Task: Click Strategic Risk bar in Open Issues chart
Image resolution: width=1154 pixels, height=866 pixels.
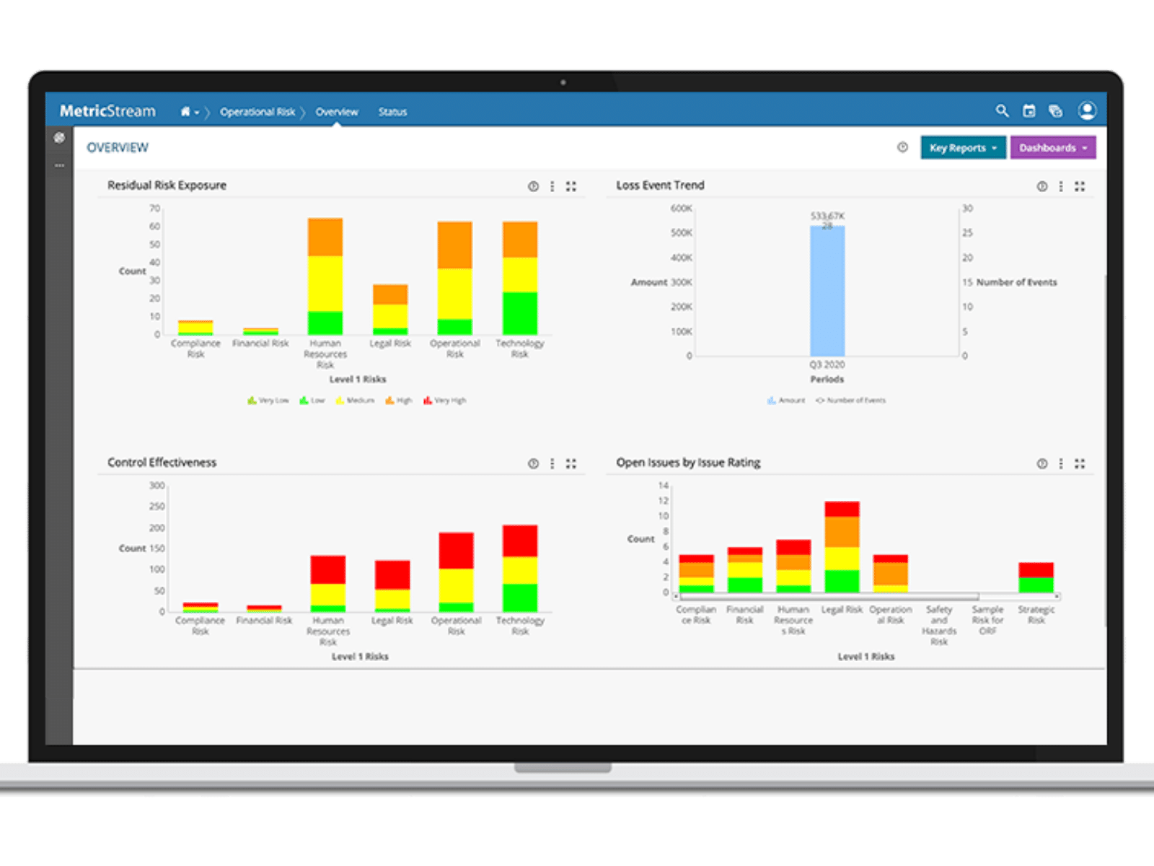Action: tap(1036, 577)
